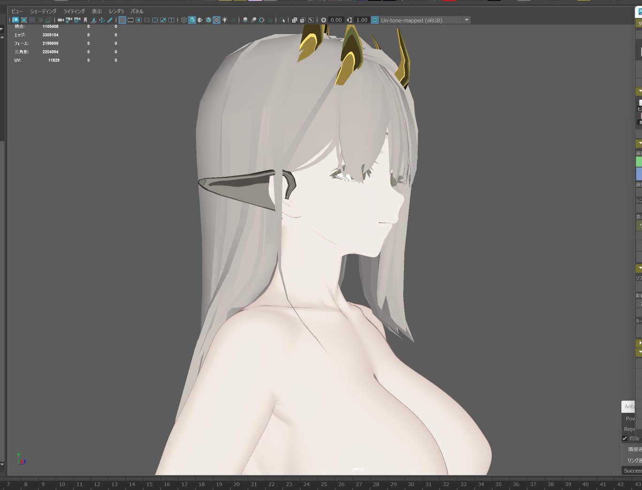Click the 頂点 count 1105458
Screen dimensions: 642x490
(x=51, y=26)
